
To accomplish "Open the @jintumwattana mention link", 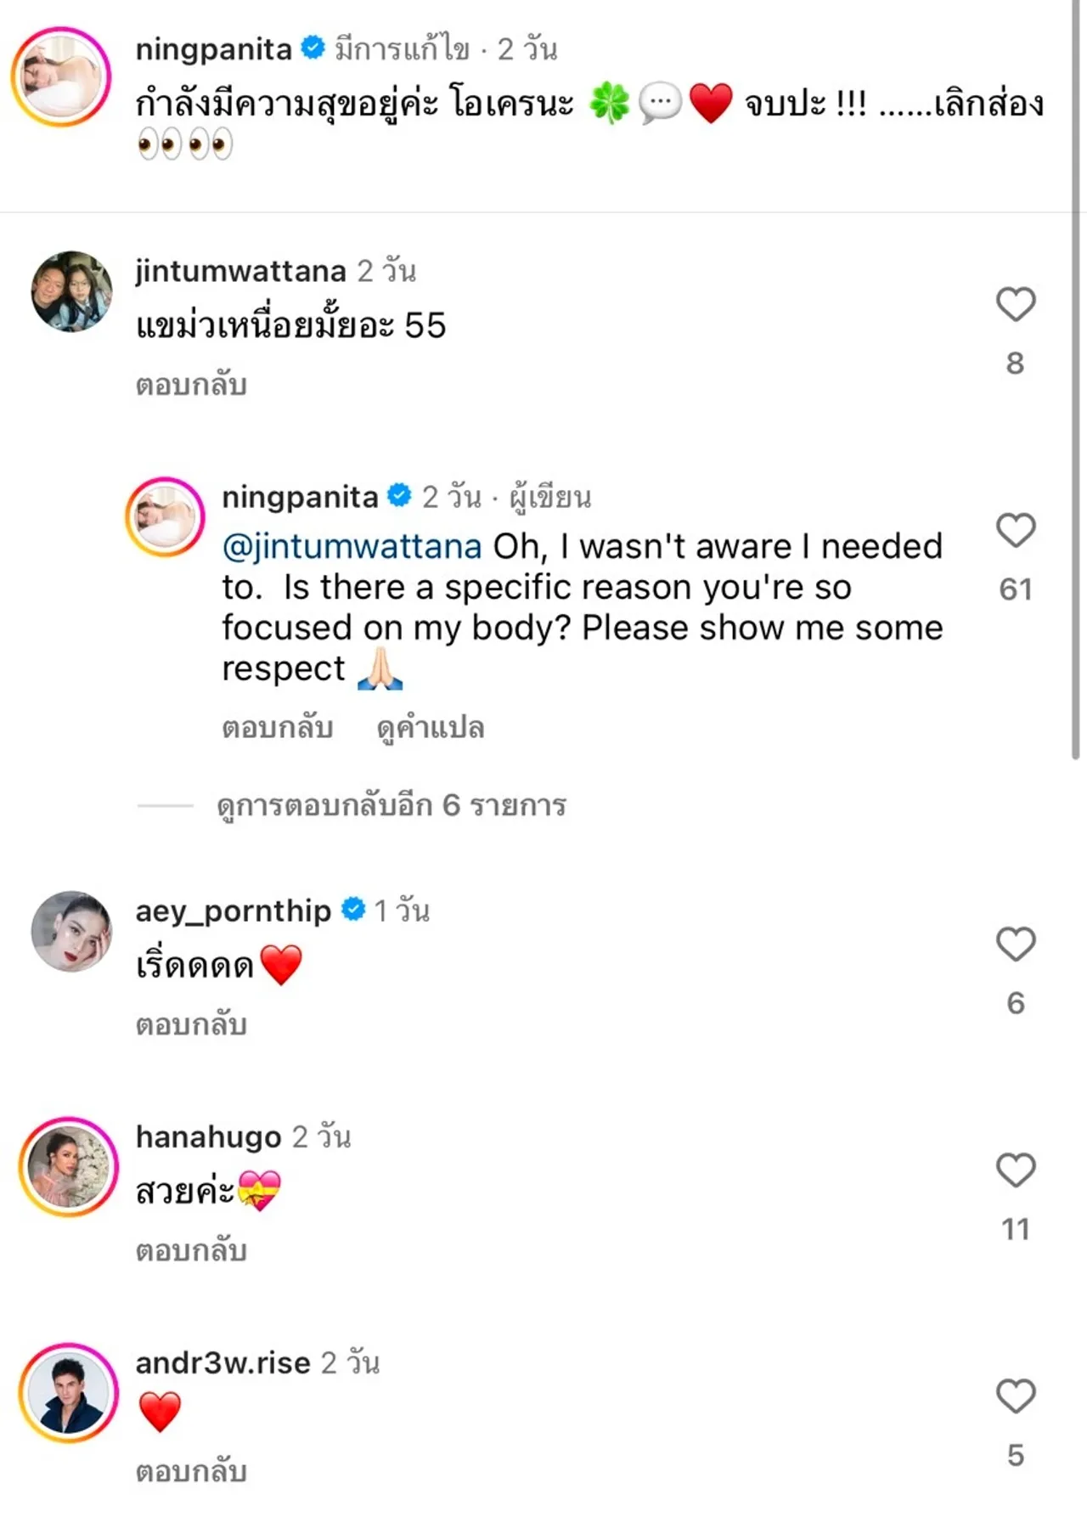I will click(352, 546).
